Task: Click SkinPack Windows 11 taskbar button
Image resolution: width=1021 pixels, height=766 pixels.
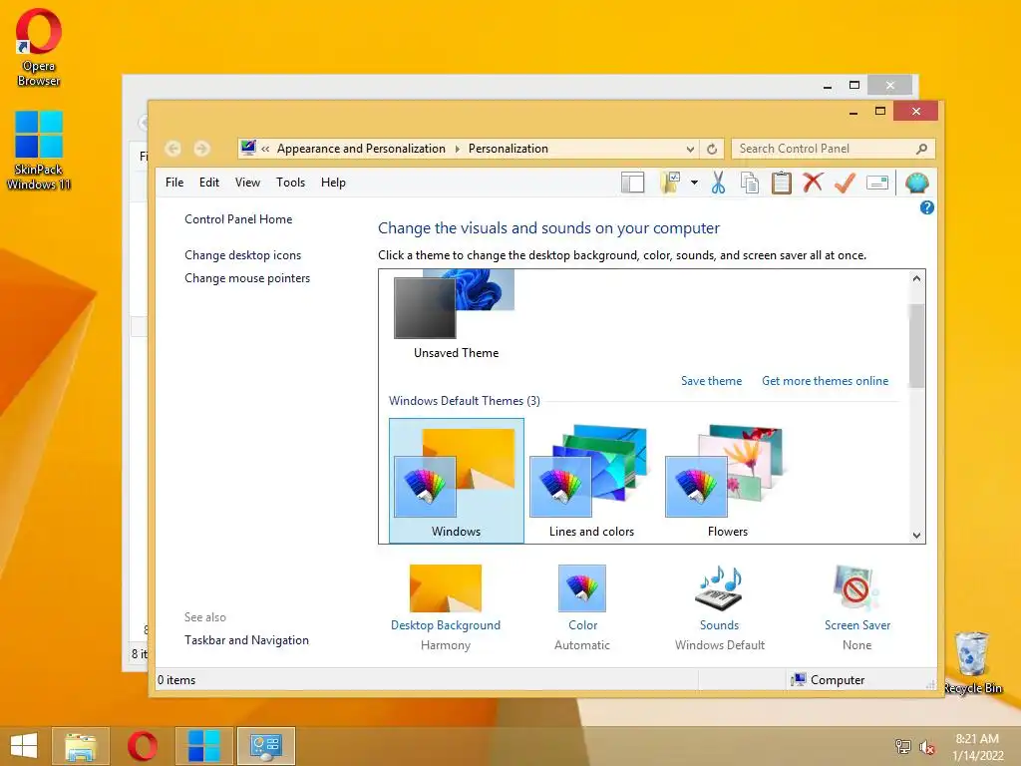Action: click(203, 746)
